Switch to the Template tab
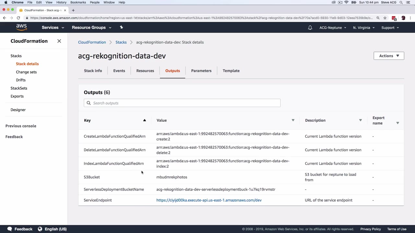Viewport: 415px width, 233px height. 231,71
